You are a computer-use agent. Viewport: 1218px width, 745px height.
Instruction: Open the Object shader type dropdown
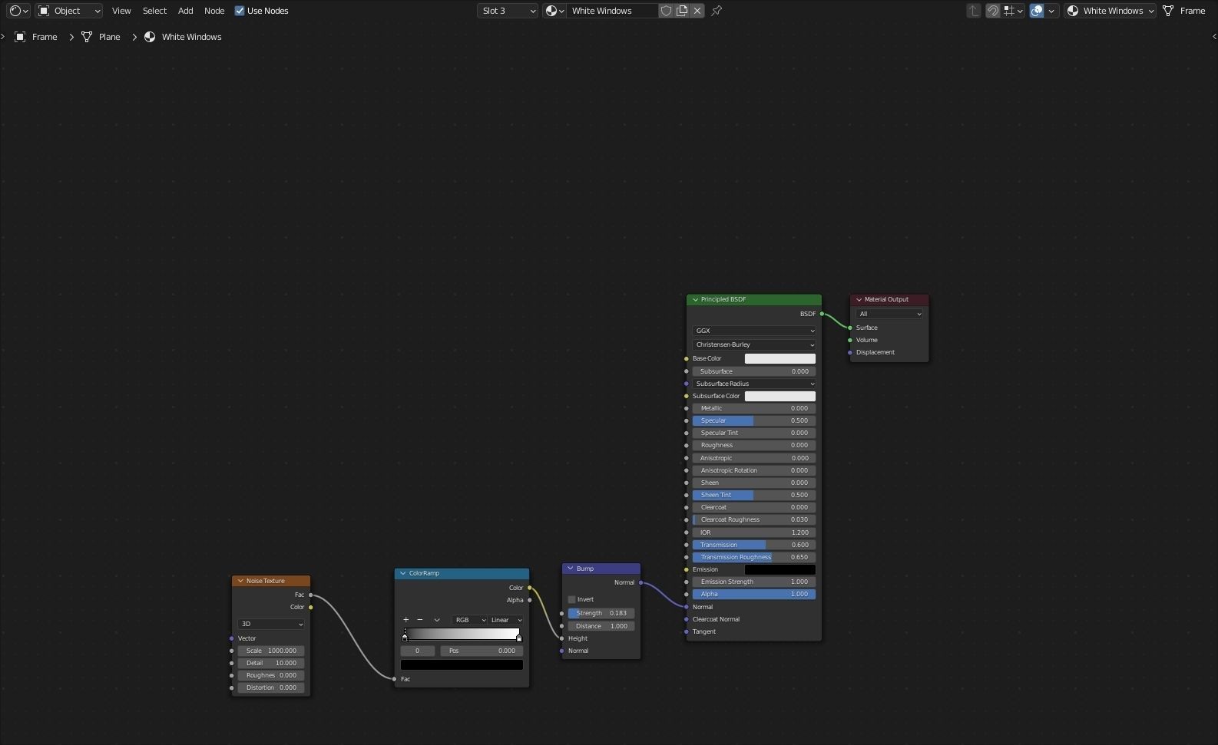click(x=69, y=11)
